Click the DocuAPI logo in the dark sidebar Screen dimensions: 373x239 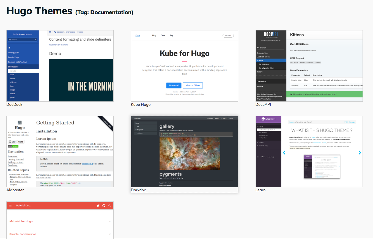tap(271, 35)
